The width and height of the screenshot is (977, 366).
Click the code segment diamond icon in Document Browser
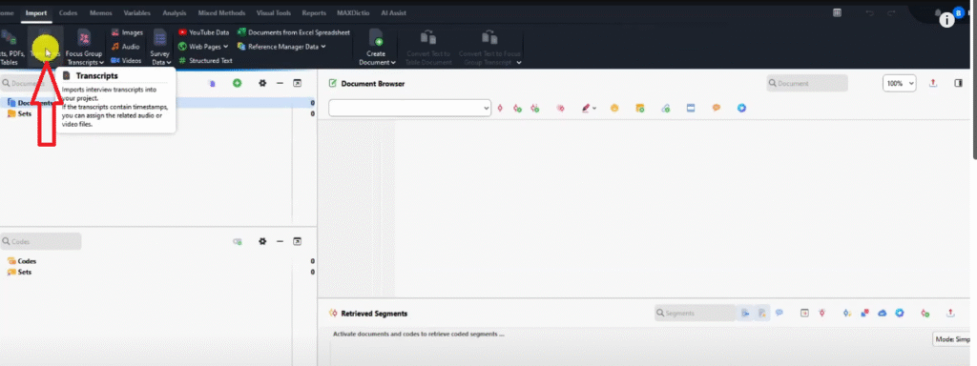pos(500,109)
